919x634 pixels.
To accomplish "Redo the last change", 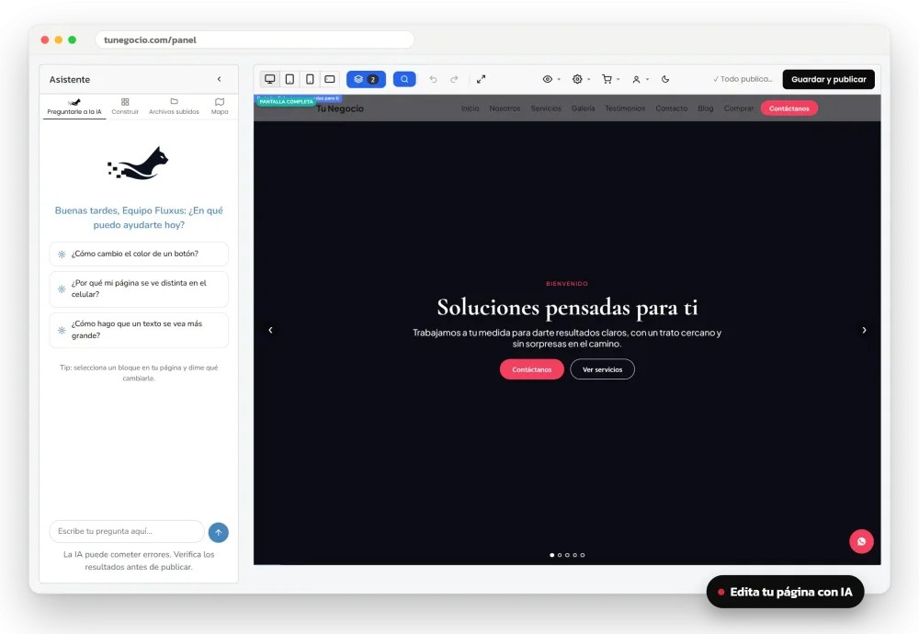I will [454, 79].
